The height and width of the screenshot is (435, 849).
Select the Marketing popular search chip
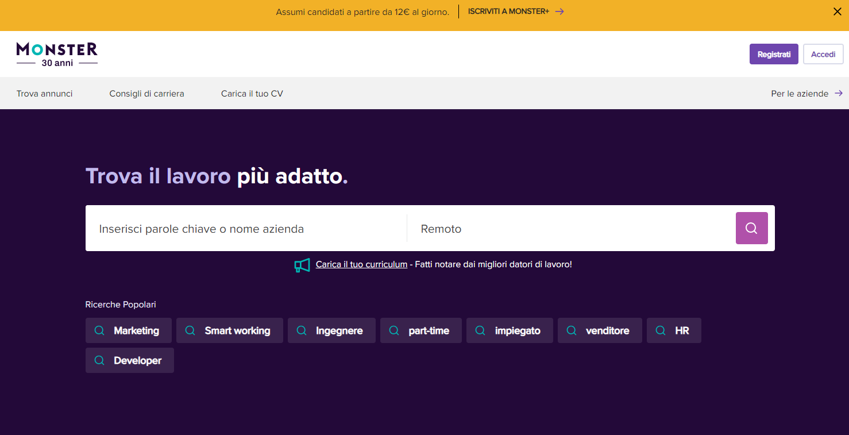(x=129, y=330)
